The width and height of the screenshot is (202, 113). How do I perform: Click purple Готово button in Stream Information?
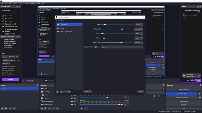(10, 79)
